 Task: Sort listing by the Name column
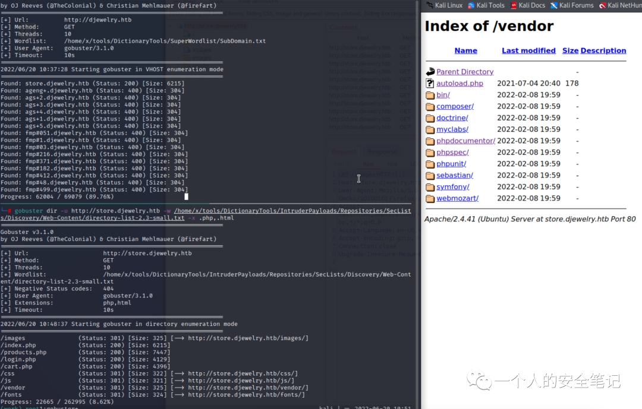click(465, 51)
